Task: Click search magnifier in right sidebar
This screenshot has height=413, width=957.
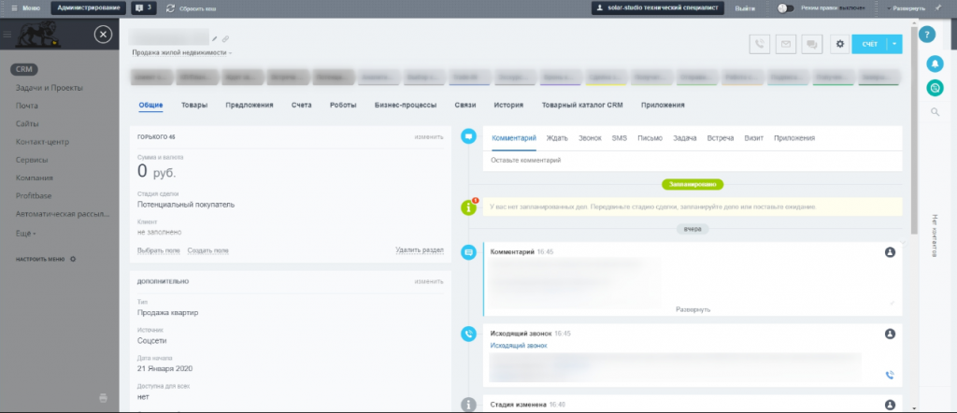Action: 935,111
